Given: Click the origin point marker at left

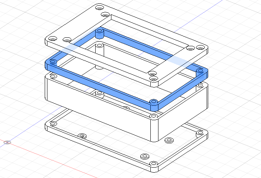Looking at the screenshot, I should 7,143.
